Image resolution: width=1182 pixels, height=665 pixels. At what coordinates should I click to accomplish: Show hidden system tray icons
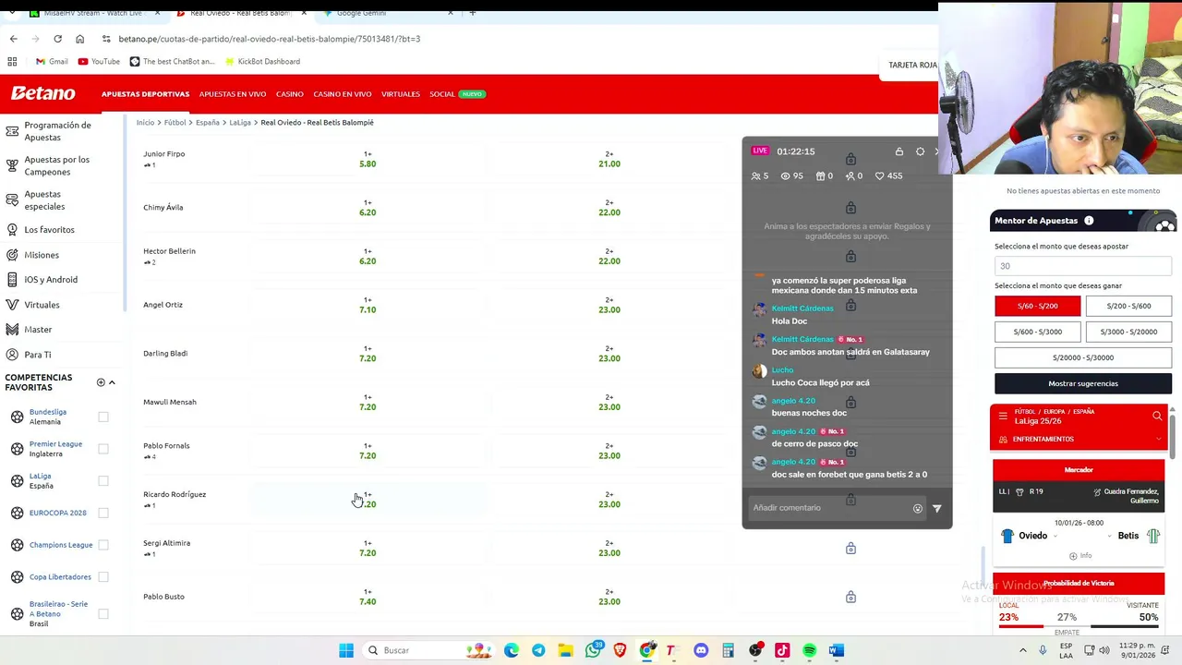(1023, 650)
